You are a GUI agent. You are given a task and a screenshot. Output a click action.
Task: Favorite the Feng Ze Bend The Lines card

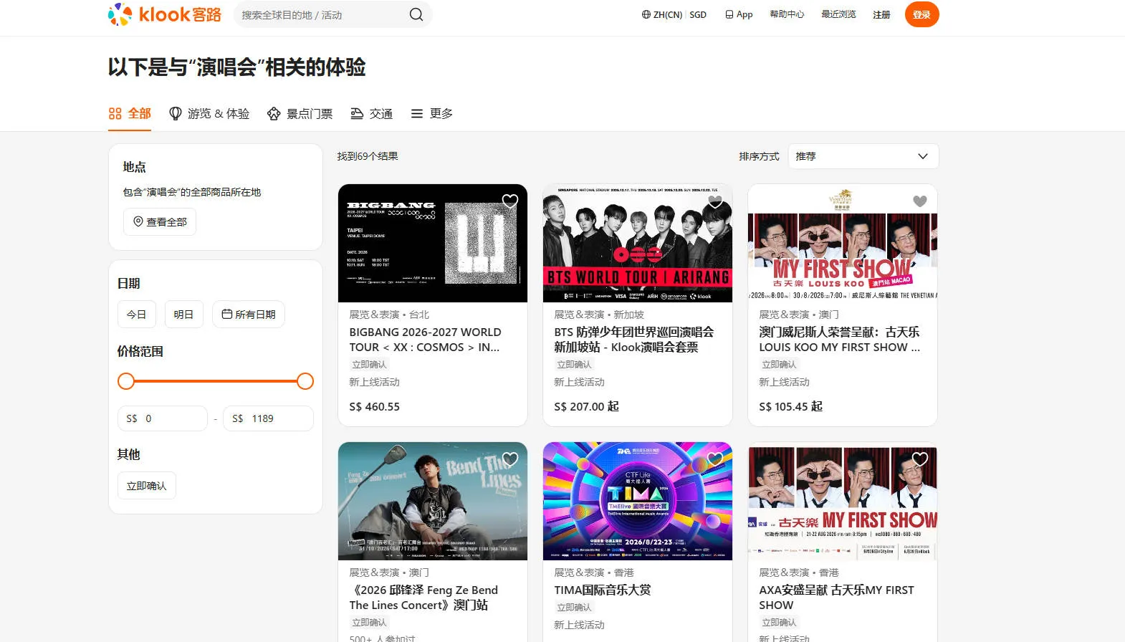coord(510,459)
